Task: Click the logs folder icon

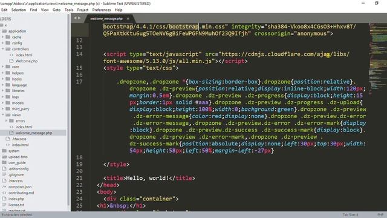Action: pyautogui.click(x=8, y=97)
